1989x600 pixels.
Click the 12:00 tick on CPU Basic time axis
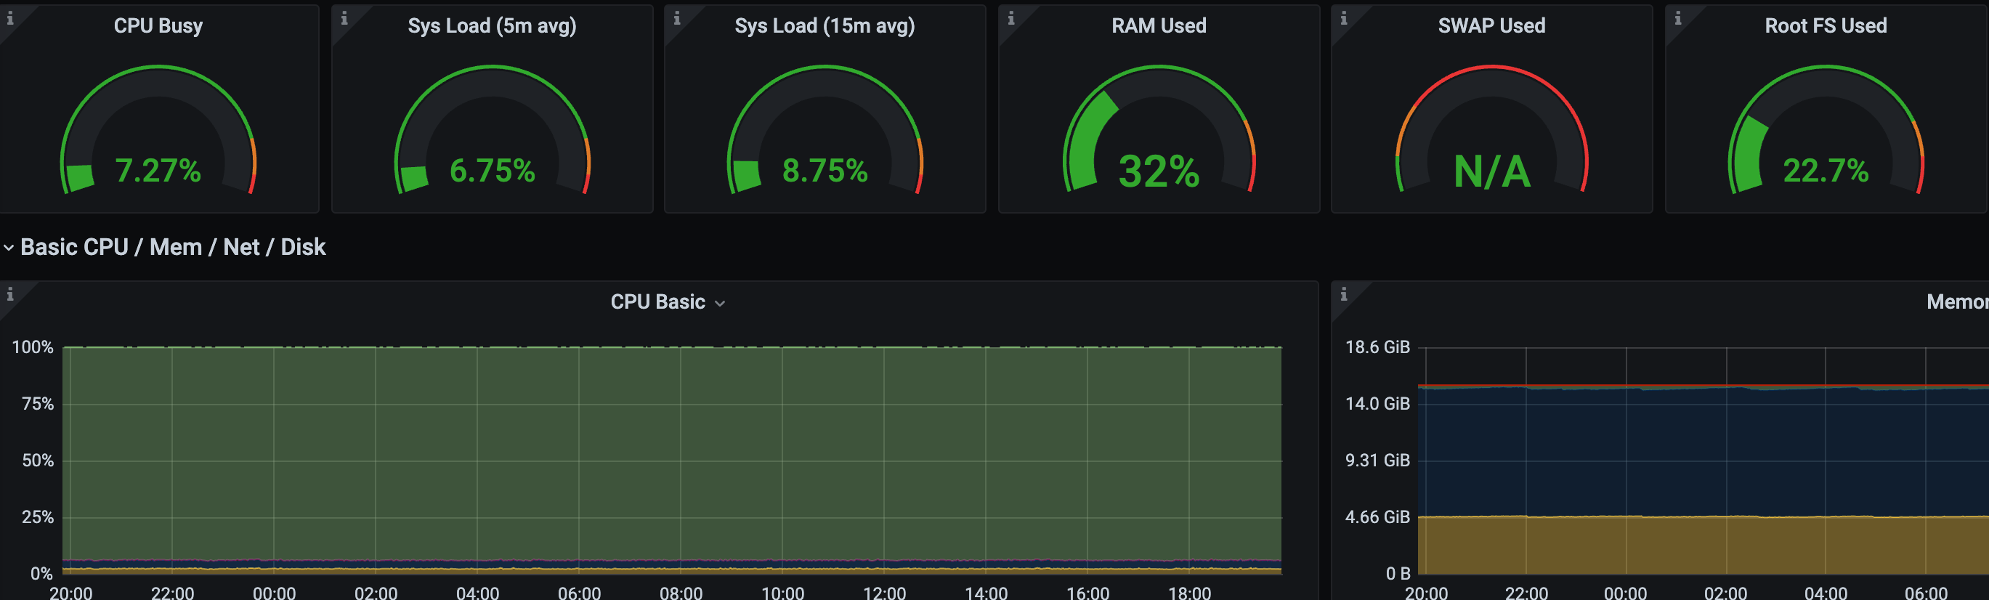tap(884, 592)
